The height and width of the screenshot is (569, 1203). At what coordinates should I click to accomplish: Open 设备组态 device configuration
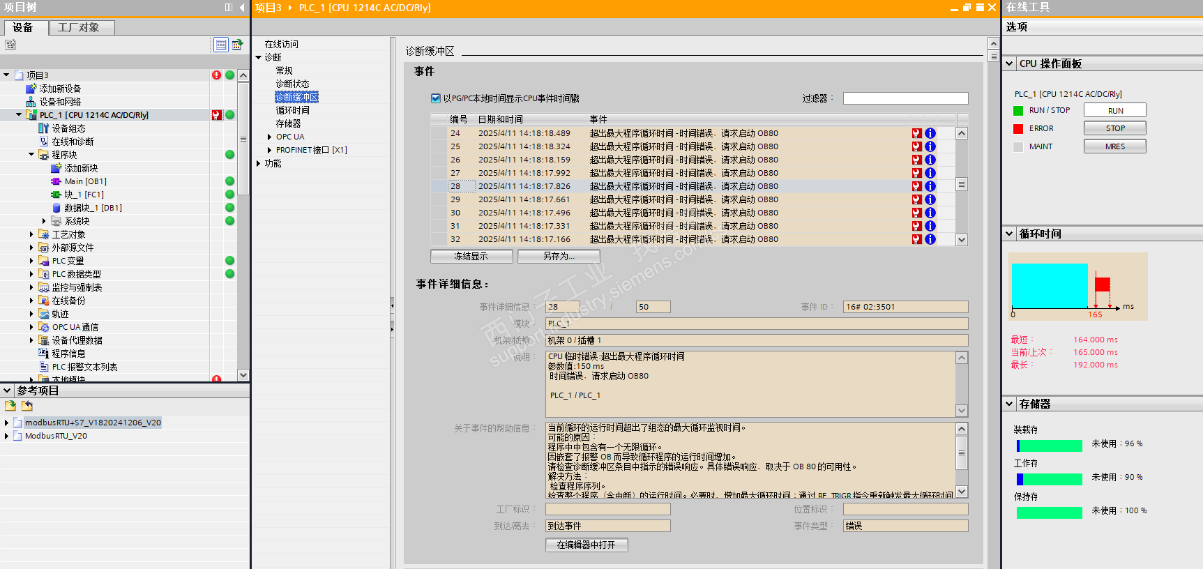tap(68, 128)
